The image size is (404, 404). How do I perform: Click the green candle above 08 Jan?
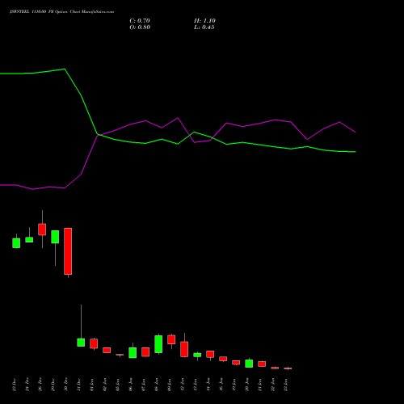tap(158, 344)
